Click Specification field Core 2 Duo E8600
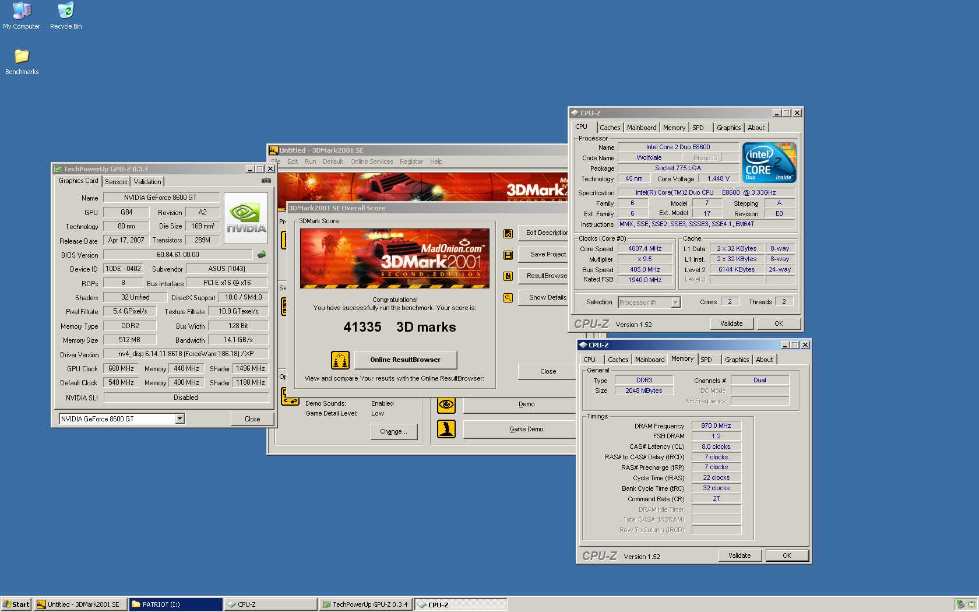 coord(706,192)
